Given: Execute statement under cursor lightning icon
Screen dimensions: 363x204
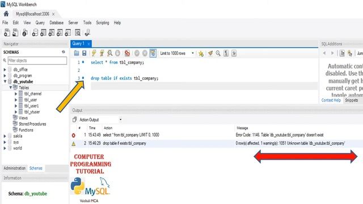Looking at the screenshot, I should coord(102,53).
